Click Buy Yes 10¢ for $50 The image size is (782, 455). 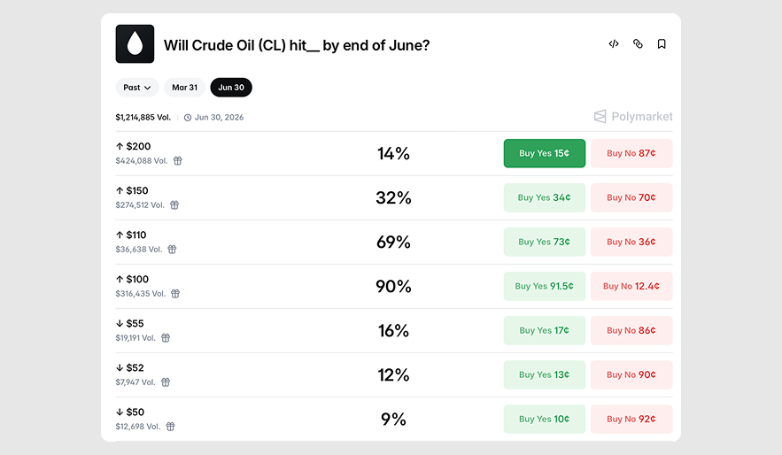544,419
